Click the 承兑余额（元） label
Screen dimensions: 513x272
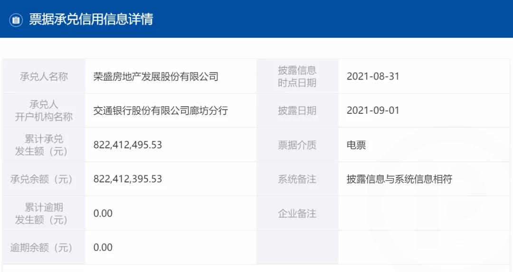41,179
